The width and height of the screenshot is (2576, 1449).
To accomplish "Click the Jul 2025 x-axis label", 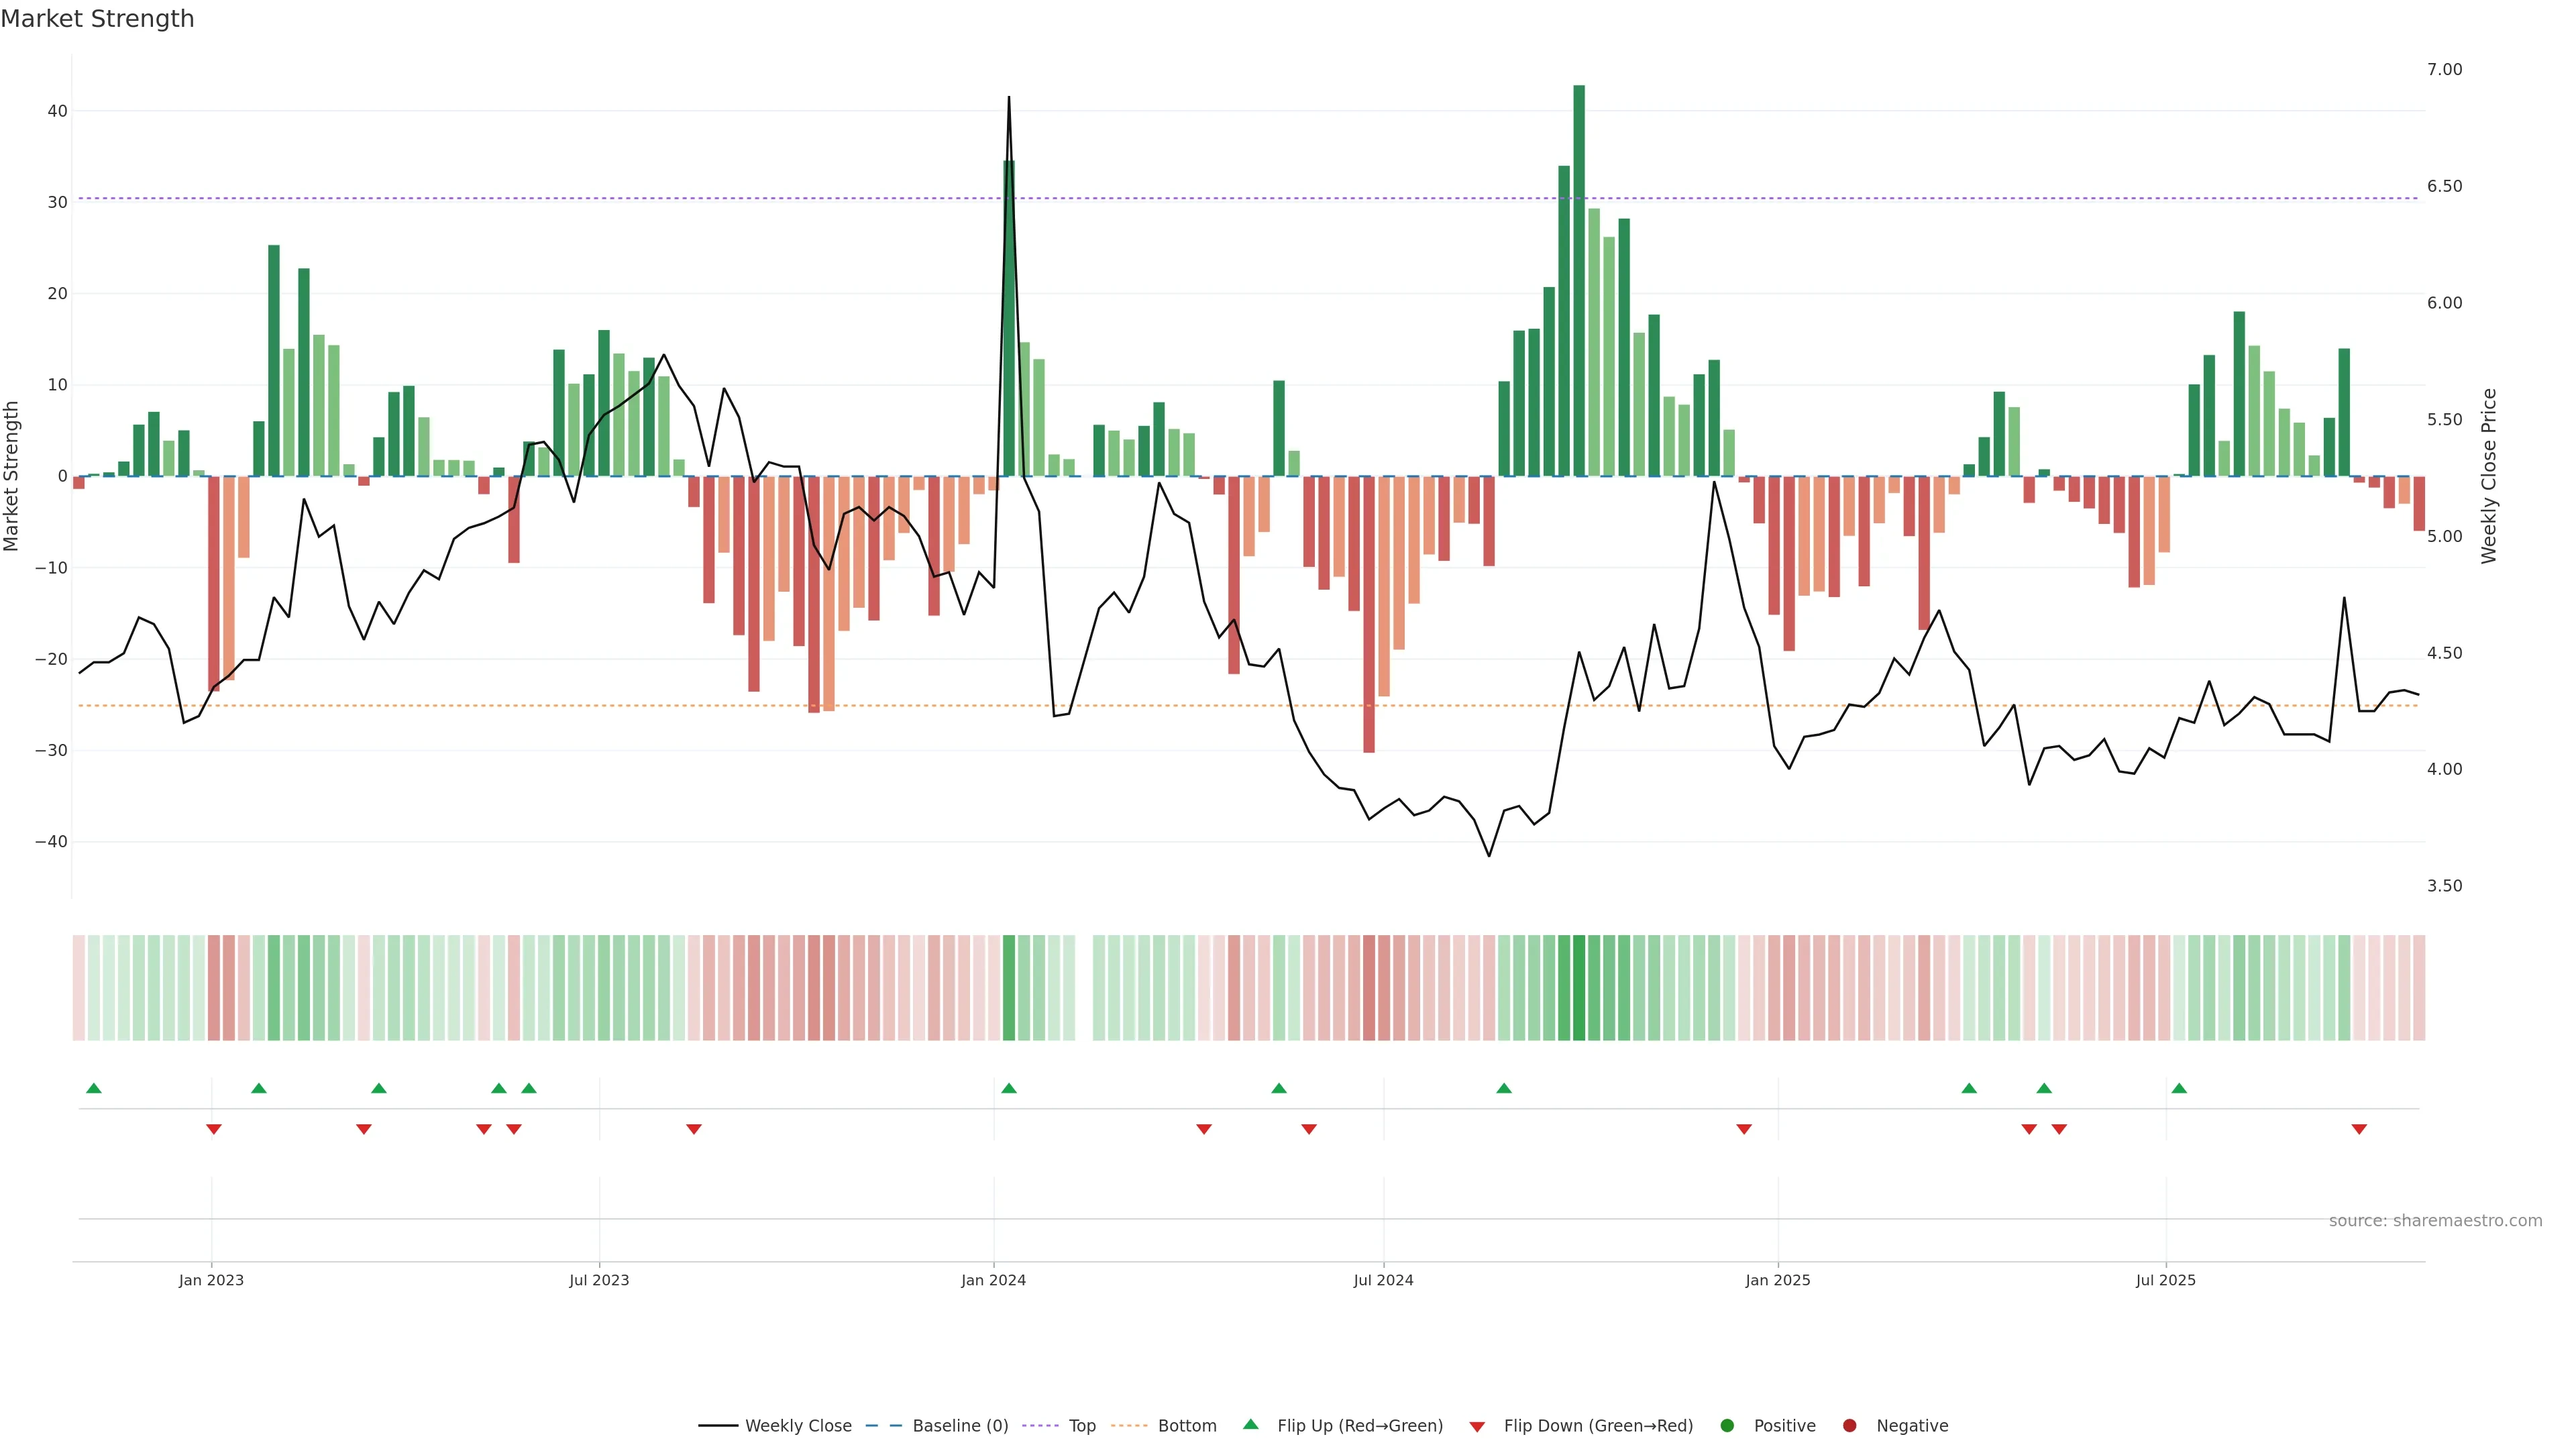I will [2165, 1280].
